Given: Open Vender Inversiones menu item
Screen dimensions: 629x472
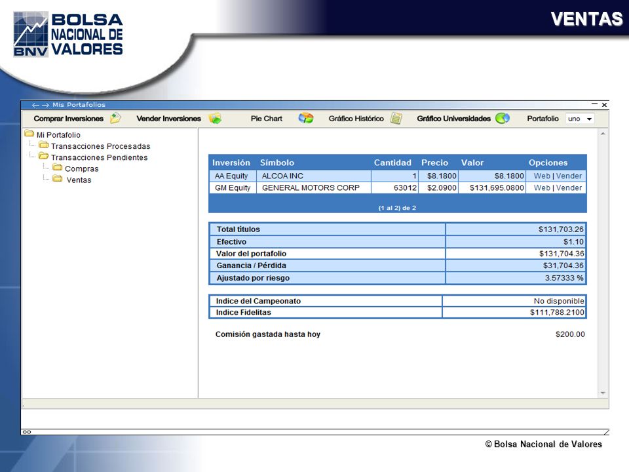Looking at the screenshot, I should (168, 119).
